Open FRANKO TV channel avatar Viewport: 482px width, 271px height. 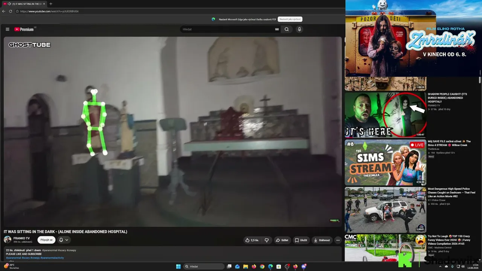pos(8,240)
